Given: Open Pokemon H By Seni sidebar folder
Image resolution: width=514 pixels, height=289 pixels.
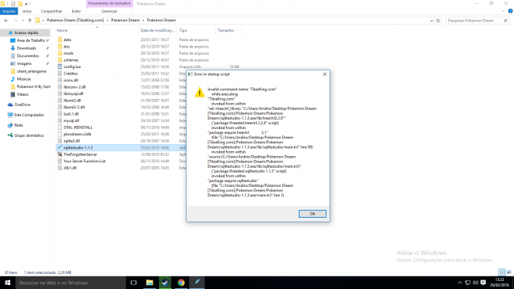Looking at the screenshot, I should (x=33, y=87).
